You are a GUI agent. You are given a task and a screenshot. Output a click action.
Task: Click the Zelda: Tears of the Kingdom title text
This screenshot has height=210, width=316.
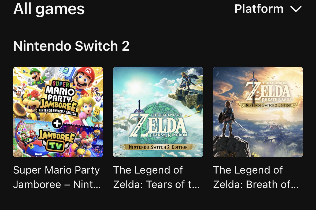pyautogui.click(x=157, y=177)
